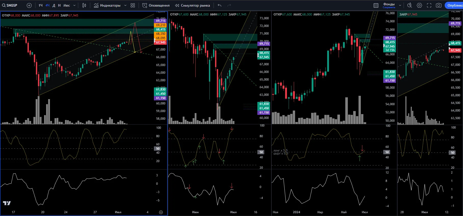Click the Июн label on time axis
The width and height of the screenshot is (463, 216).
tap(195, 212)
